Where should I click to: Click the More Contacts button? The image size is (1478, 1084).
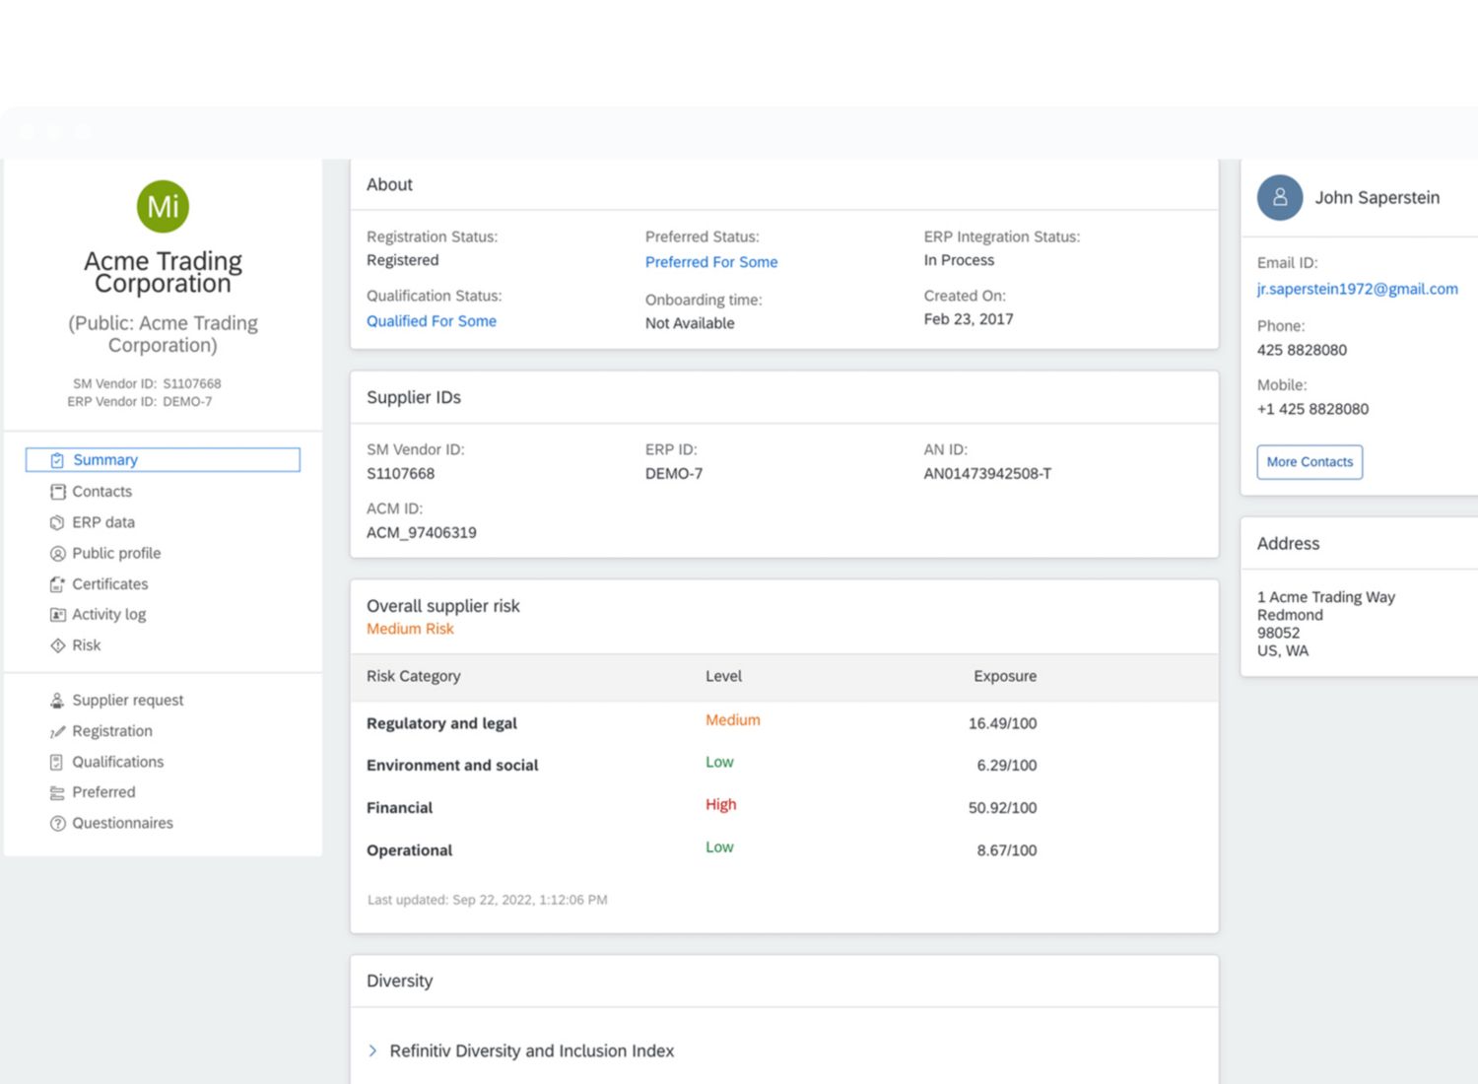[x=1309, y=462]
